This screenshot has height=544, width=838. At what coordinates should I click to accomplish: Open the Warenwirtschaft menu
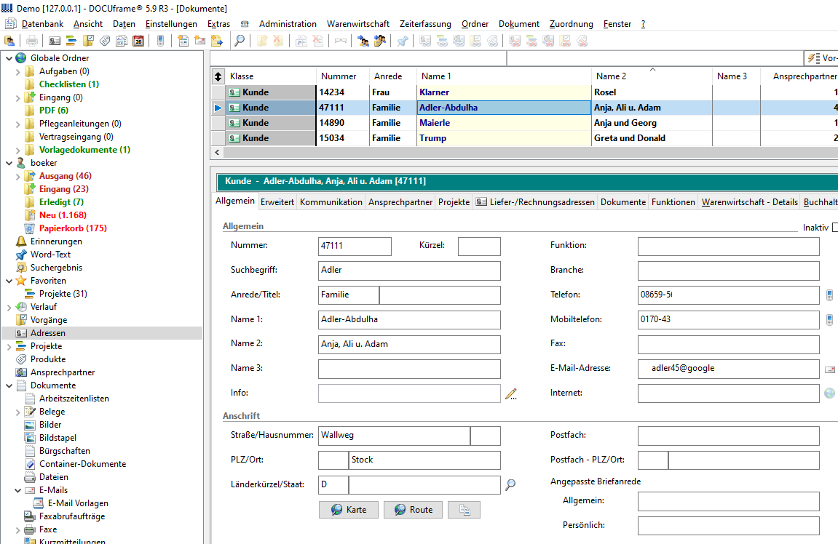(x=358, y=24)
